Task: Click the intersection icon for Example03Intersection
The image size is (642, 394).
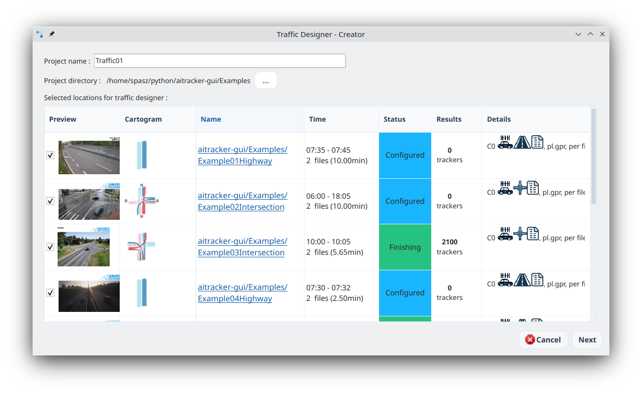Action: point(520,234)
